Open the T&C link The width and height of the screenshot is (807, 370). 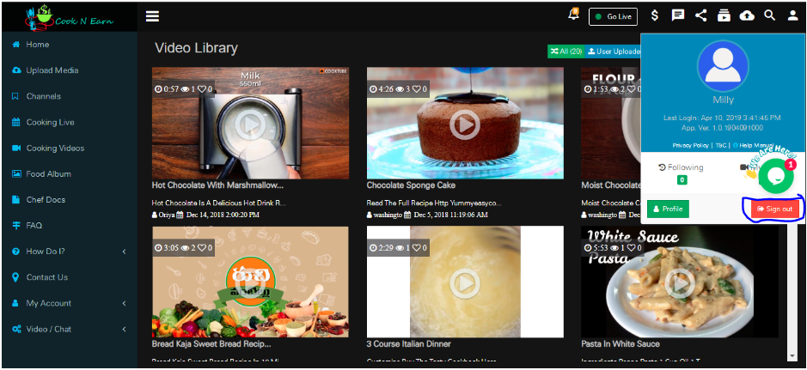click(x=720, y=145)
